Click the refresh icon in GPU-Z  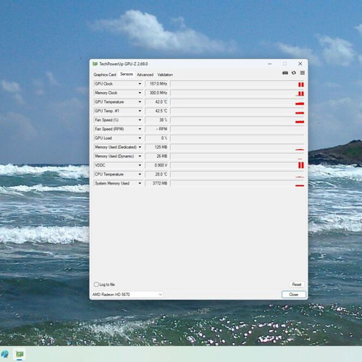point(294,73)
